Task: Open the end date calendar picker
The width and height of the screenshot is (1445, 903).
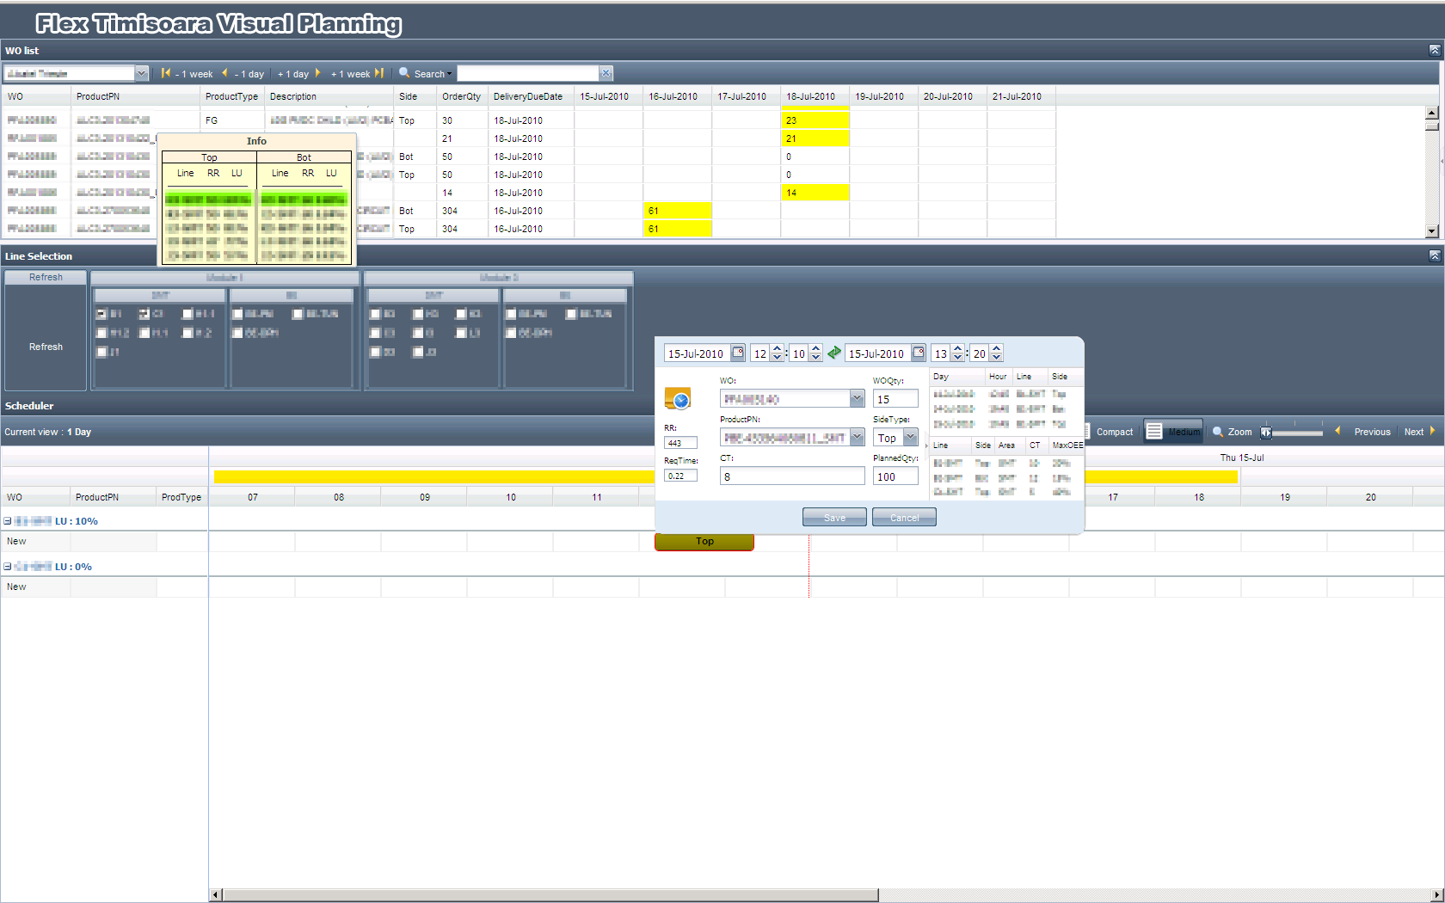Action: tap(919, 353)
